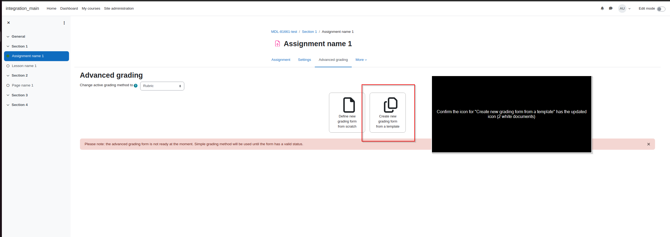This screenshot has height=237, width=670.
Task: Click integration_main site brand
Action: coord(22,8)
